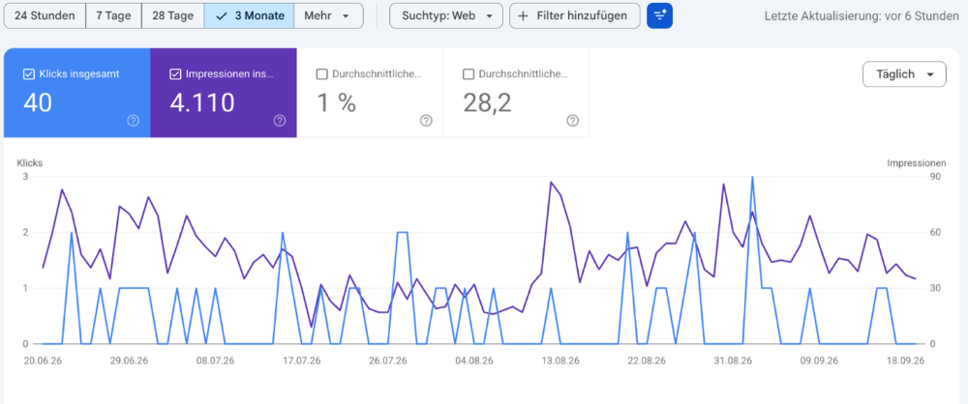
Task: Click the Filter hinzufügen button
Action: coord(574,15)
